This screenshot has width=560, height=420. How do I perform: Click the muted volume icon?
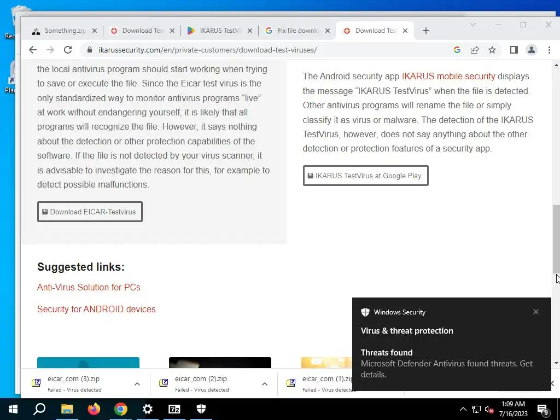point(489,409)
